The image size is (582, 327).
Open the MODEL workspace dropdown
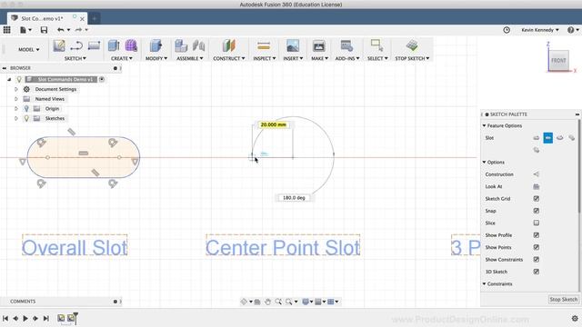tap(29, 49)
